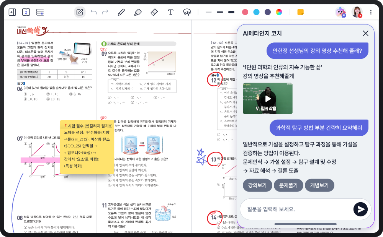The width and height of the screenshot is (383, 237).
Task: Click question number 11
Action: click(104, 206)
